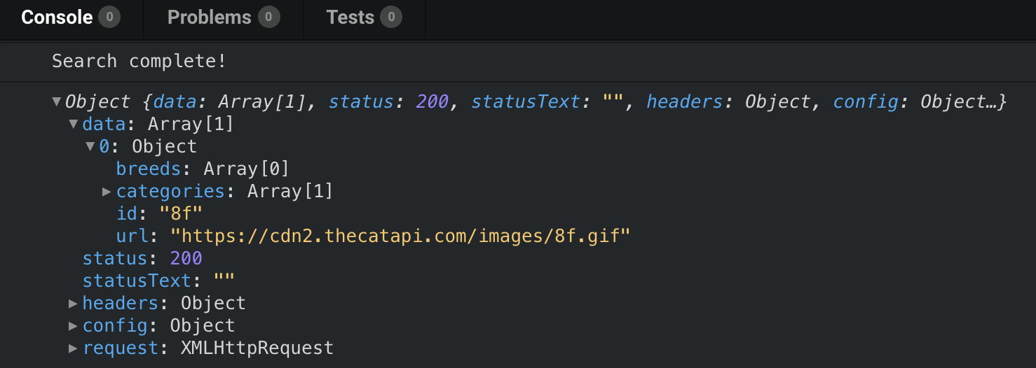The image size is (1036, 368).
Task: Click the Console count badge
Action: tap(109, 17)
